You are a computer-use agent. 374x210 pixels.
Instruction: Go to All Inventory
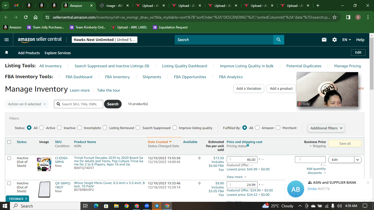[x=51, y=66]
